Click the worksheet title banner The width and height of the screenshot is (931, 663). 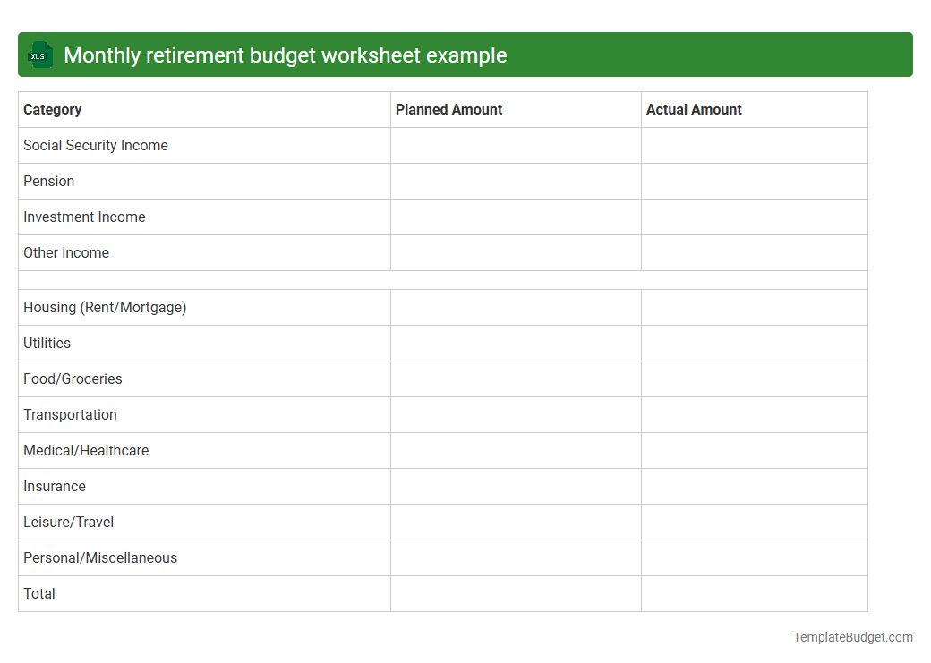coord(465,55)
